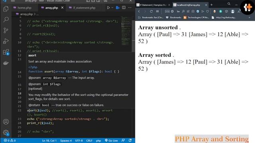
Task: Click the echo Array sorted line 23
Action: coord(68,119)
